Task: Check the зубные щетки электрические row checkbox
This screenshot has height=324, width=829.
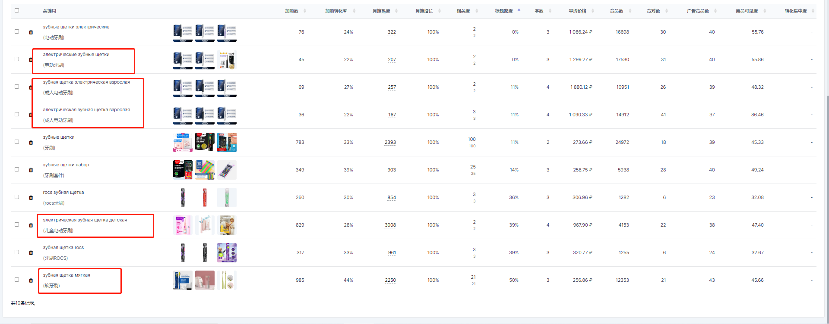Action: click(17, 31)
